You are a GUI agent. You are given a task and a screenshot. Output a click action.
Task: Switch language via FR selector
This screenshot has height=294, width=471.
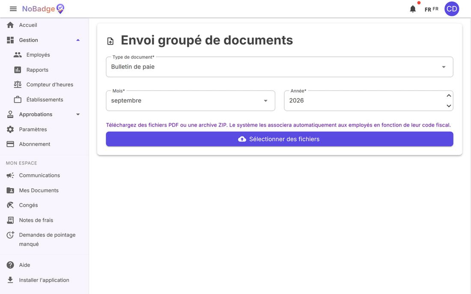click(431, 9)
